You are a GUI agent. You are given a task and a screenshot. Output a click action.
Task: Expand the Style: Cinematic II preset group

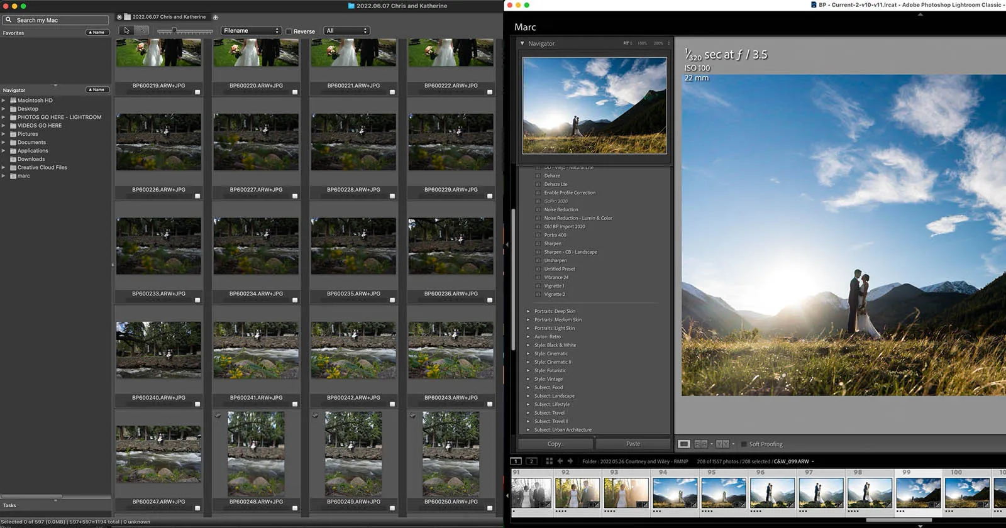(x=528, y=362)
